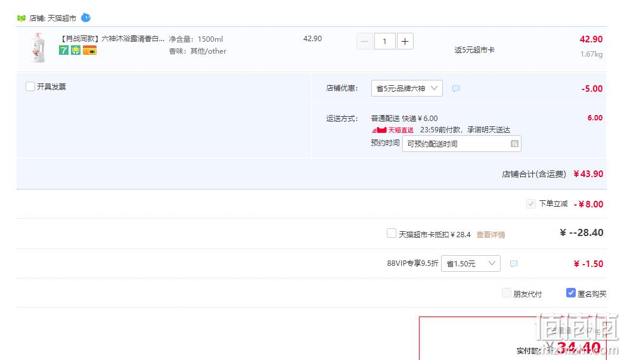Click the ¥ -1.50 88VIP discount amount

pos(588,263)
